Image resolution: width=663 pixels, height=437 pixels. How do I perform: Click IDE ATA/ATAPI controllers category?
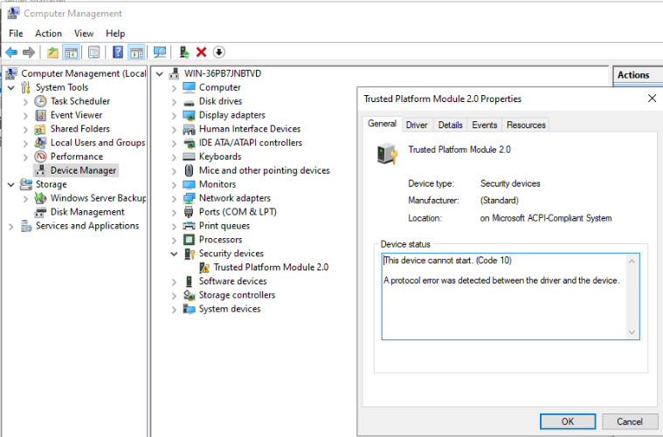tap(251, 143)
